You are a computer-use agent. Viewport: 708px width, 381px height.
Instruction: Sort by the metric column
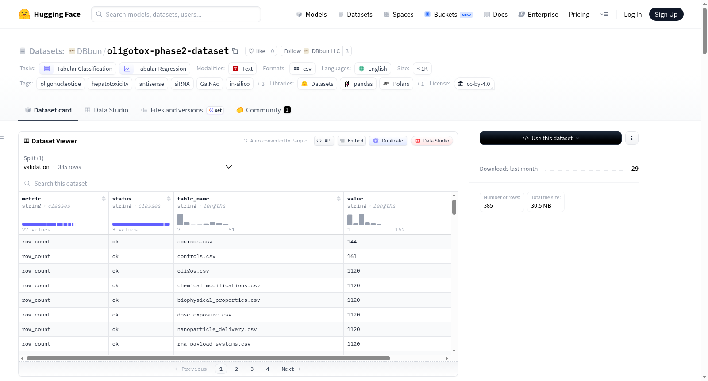[x=104, y=199]
